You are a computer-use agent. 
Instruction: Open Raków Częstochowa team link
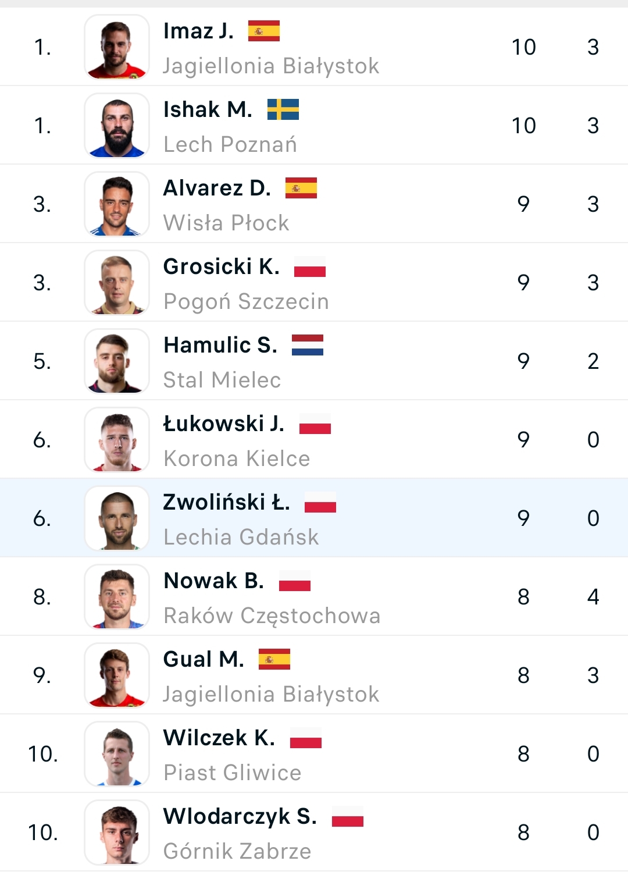tap(272, 616)
